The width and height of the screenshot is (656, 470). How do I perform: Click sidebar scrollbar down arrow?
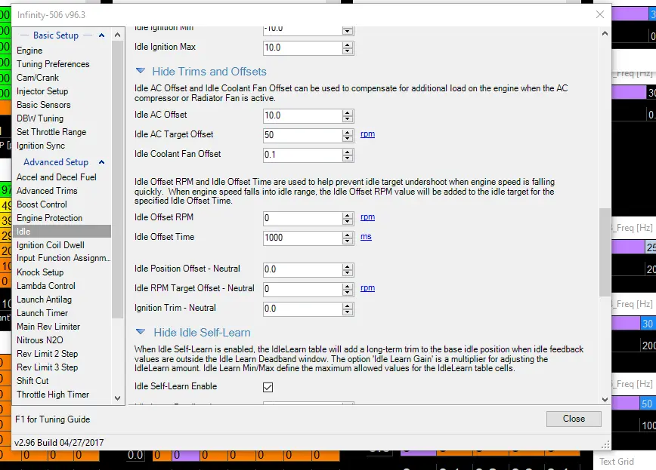pyautogui.click(x=118, y=398)
